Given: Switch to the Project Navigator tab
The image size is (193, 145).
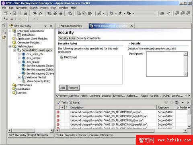Looking at the screenshot, I should pos(38,135).
